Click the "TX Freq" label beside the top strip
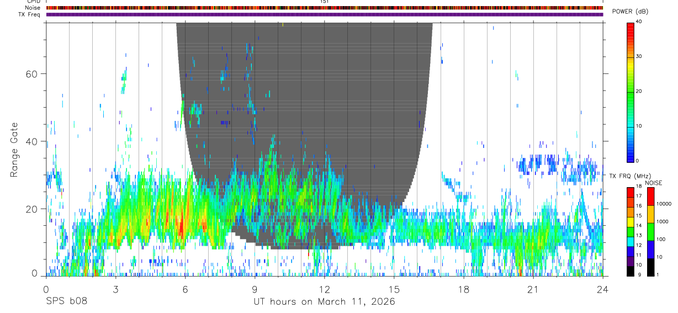This screenshot has height=313, width=678. click(30, 14)
